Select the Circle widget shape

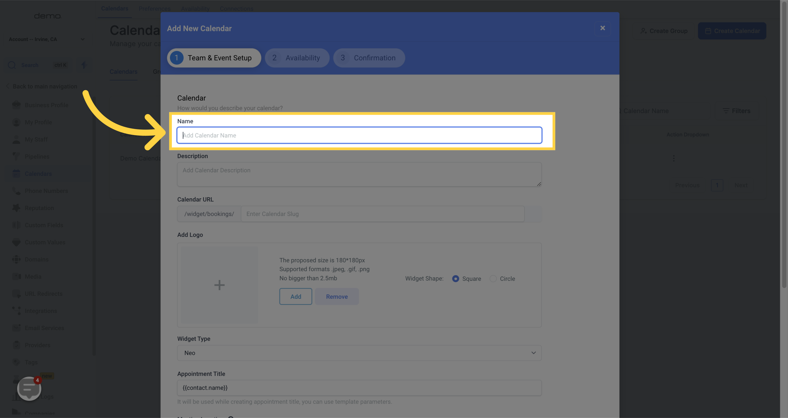tap(493, 279)
